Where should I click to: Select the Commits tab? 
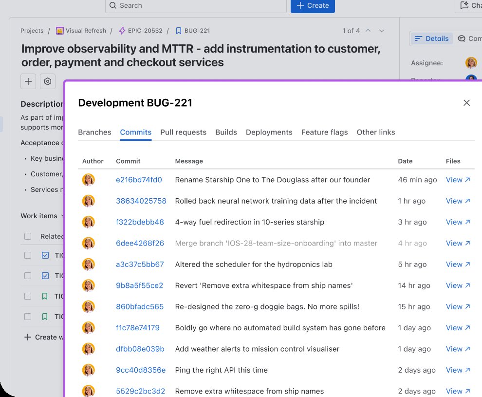(x=135, y=132)
